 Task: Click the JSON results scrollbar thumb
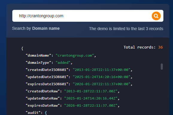pos(162,66)
